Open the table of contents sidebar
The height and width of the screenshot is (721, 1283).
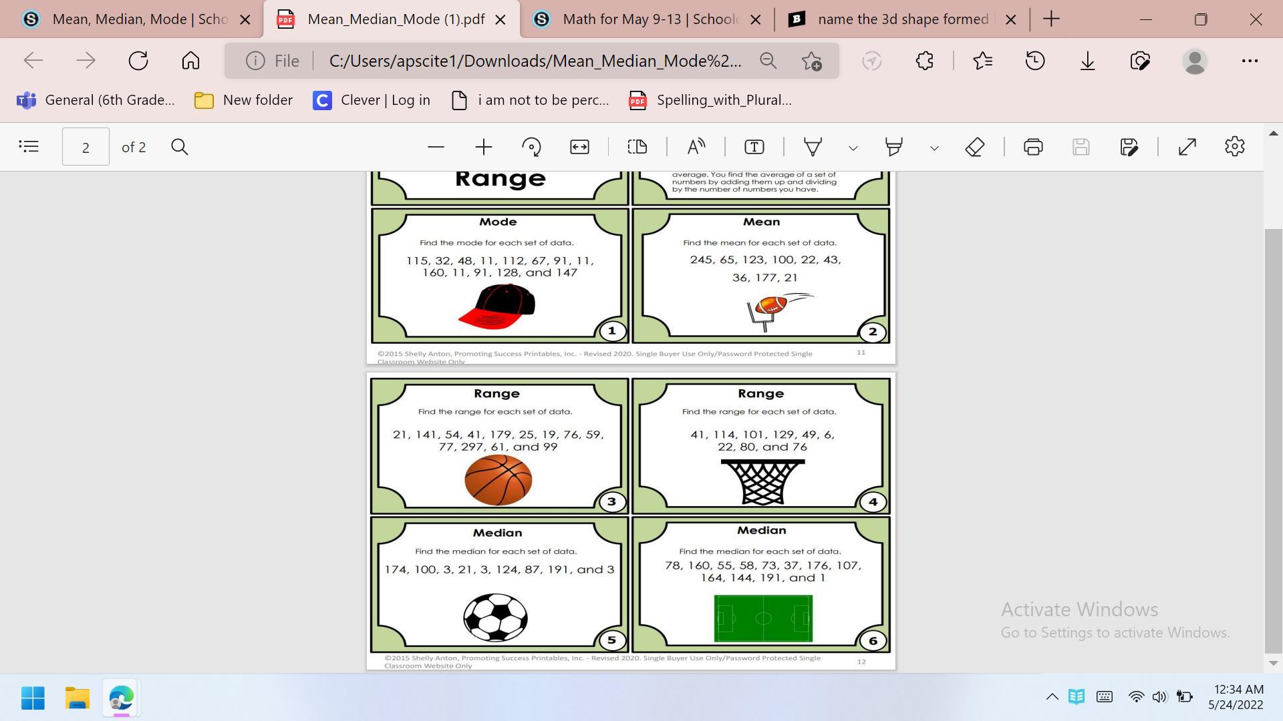(29, 146)
